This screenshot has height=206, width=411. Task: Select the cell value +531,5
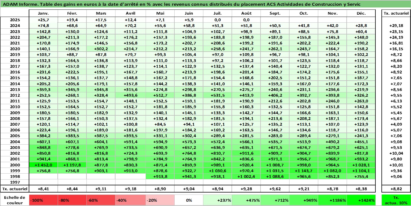pos(217,95)
